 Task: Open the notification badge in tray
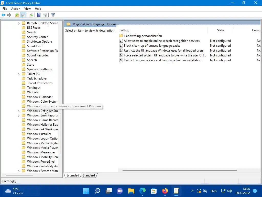255,191
